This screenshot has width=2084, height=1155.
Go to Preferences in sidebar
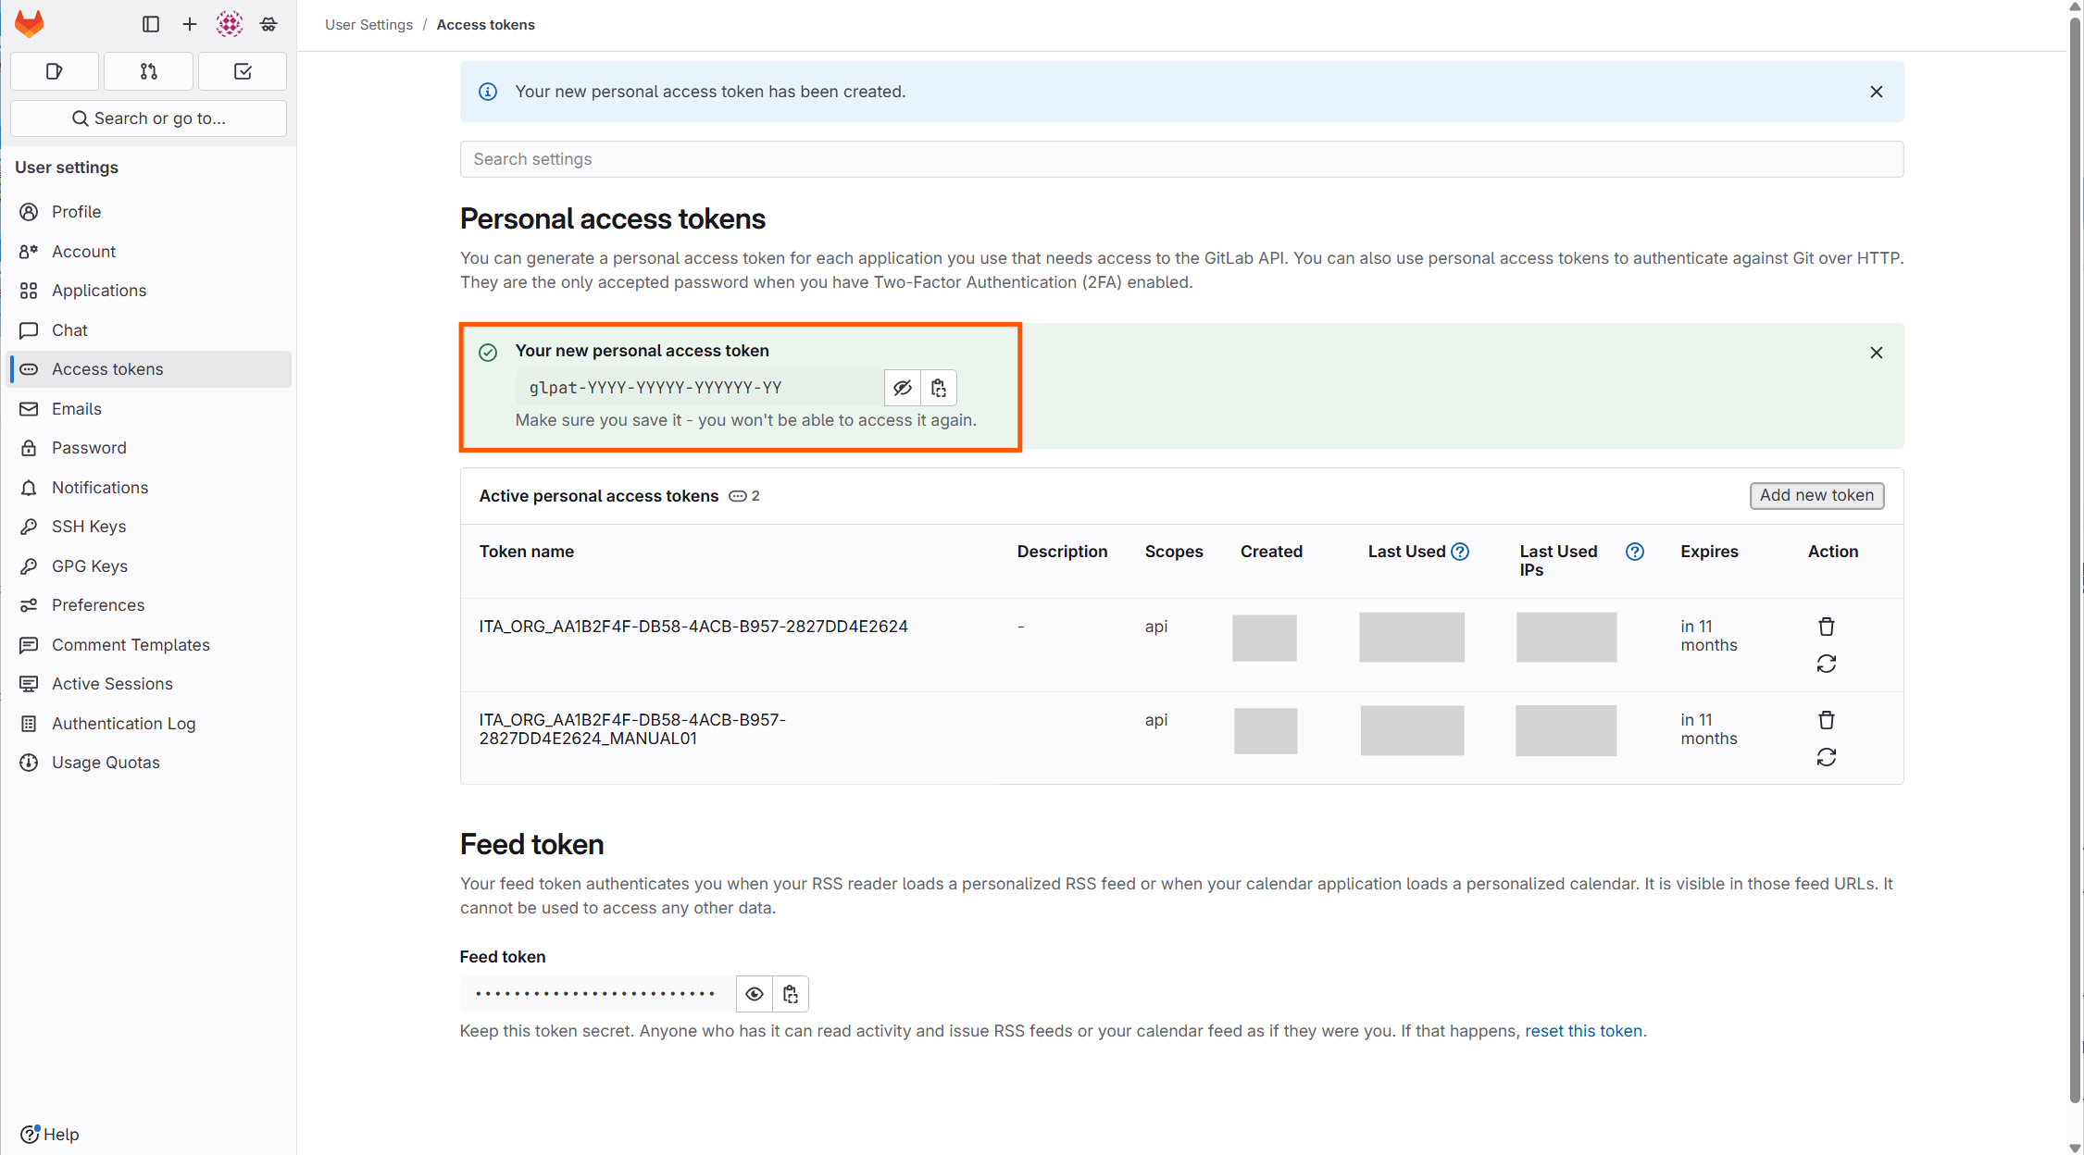[98, 605]
